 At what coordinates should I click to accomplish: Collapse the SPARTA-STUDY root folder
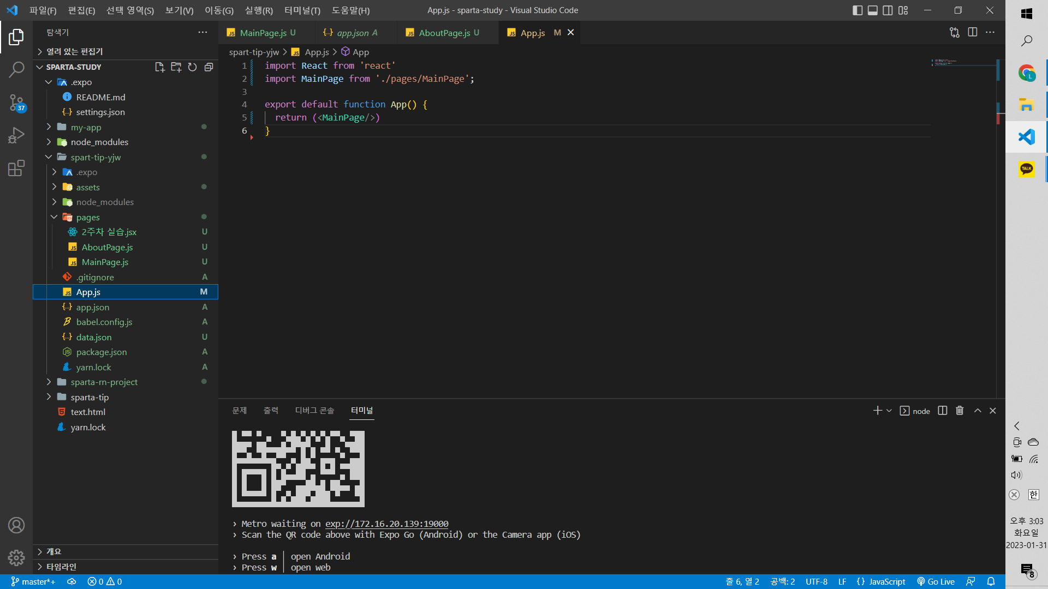pyautogui.click(x=39, y=67)
